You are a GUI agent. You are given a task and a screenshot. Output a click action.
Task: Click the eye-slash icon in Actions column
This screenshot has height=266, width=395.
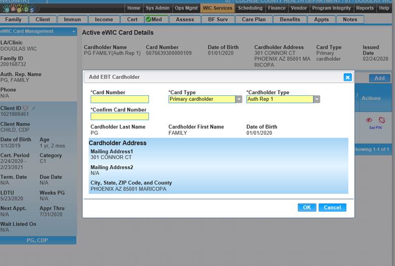pos(369,120)
